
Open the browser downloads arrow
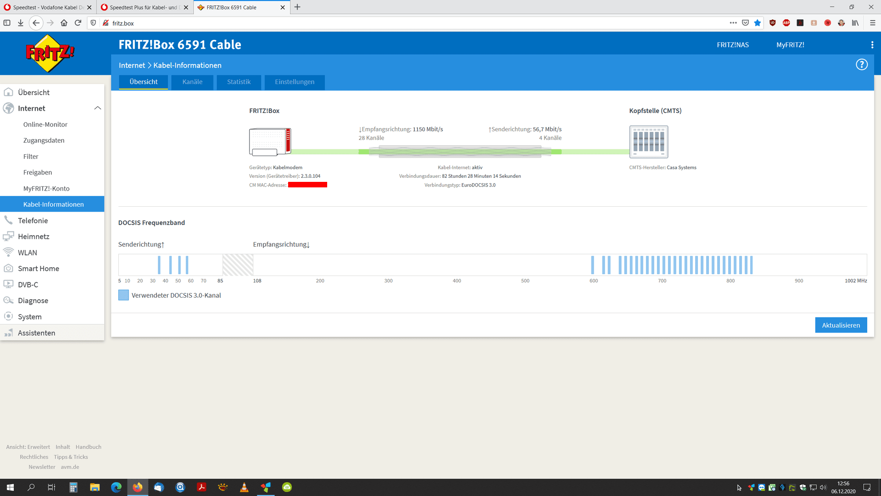tap(21, 23)
